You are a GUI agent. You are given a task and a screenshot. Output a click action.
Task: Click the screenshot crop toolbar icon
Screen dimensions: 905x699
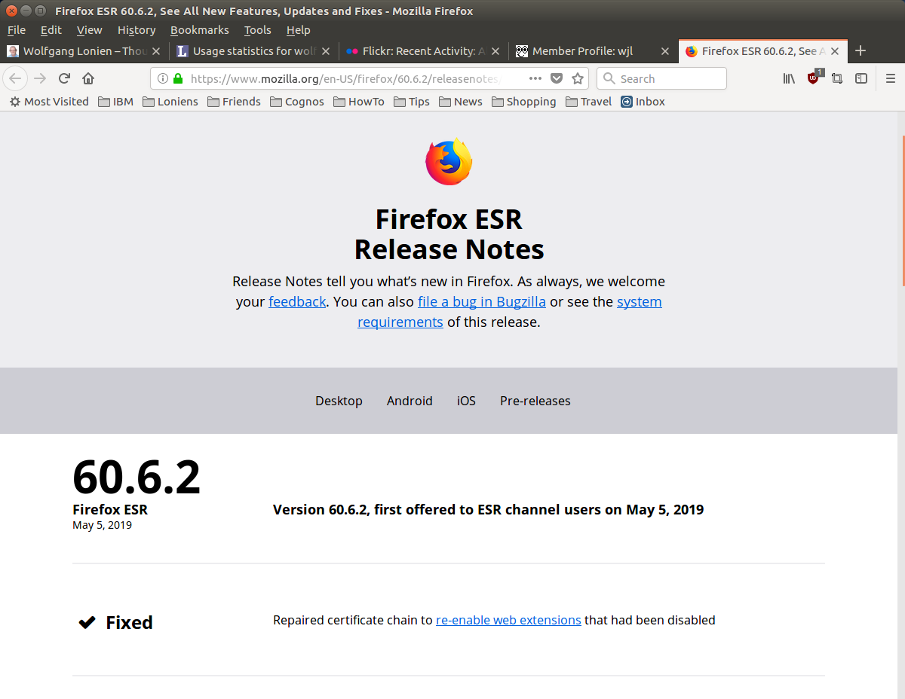pyautogui.click(x=837, y=78)
